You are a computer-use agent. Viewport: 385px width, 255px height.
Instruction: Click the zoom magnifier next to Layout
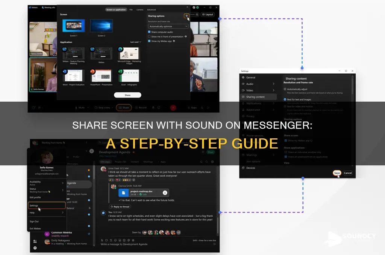coord(197,15)
